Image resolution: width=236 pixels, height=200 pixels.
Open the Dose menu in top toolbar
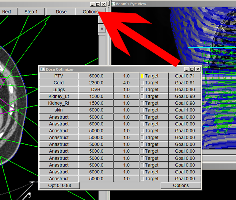61,11
